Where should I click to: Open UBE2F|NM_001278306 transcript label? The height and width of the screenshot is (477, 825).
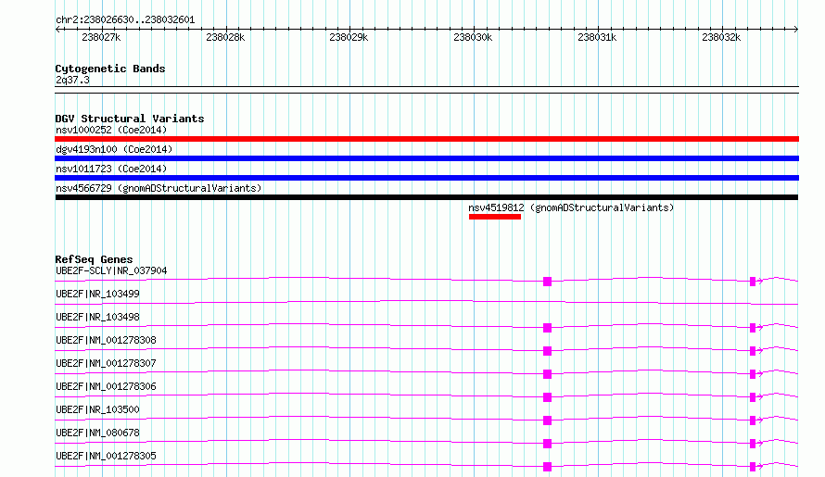[x=106, y=386]
